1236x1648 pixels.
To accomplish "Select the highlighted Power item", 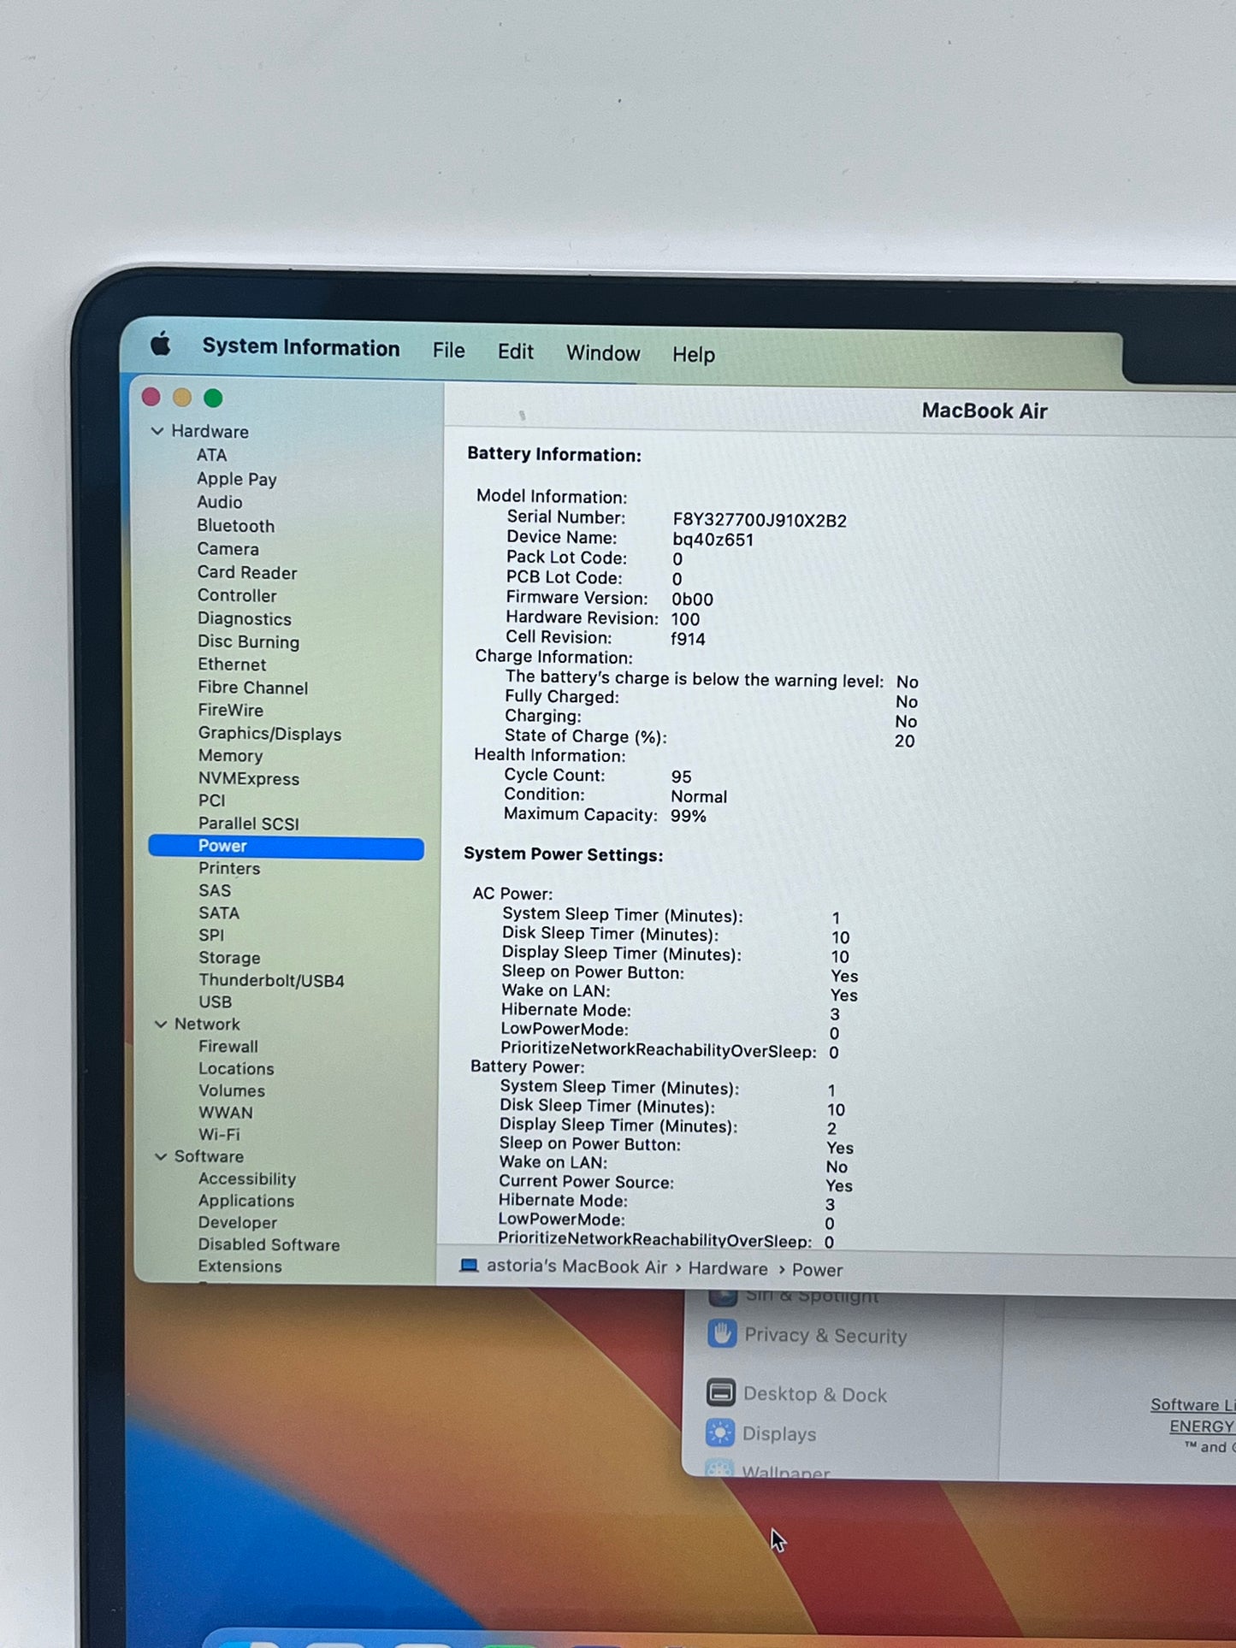I will point(286,847).
